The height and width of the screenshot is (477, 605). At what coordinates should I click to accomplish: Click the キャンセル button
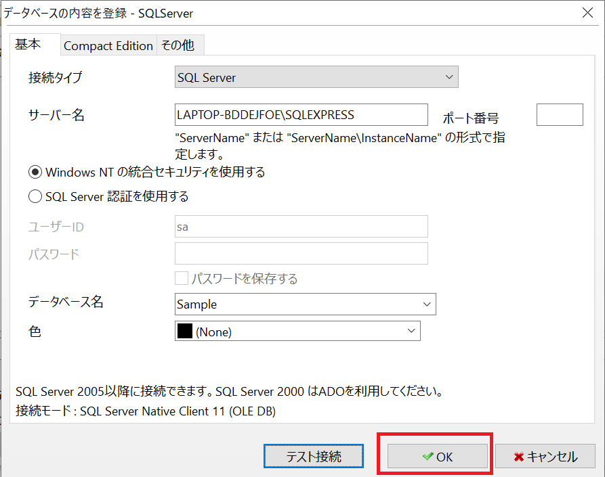coord(545,456)
